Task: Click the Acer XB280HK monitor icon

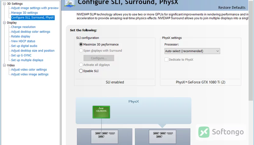Action: point(101,112)
